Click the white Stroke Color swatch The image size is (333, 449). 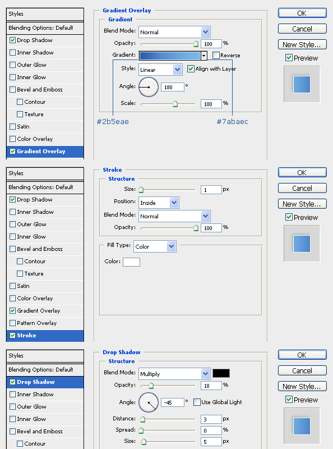tap(131, 262)
